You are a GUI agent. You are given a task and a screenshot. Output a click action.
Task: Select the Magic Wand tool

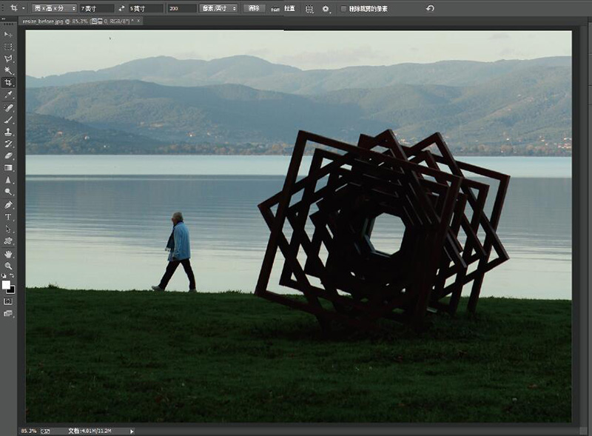(9, 71)
